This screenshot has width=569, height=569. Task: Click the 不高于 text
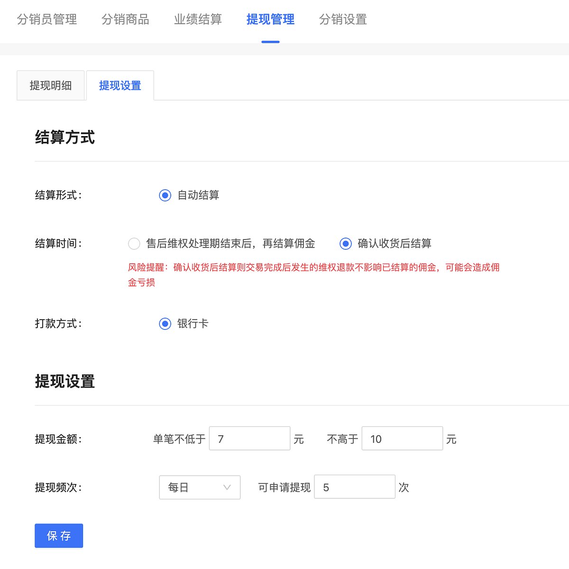pyautogui.click(x=342, y=439)
